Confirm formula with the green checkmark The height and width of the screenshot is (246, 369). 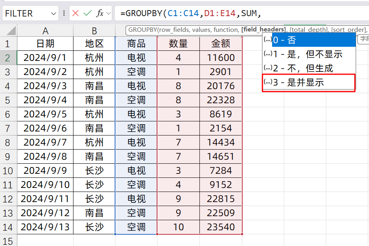tap(87, 13)
